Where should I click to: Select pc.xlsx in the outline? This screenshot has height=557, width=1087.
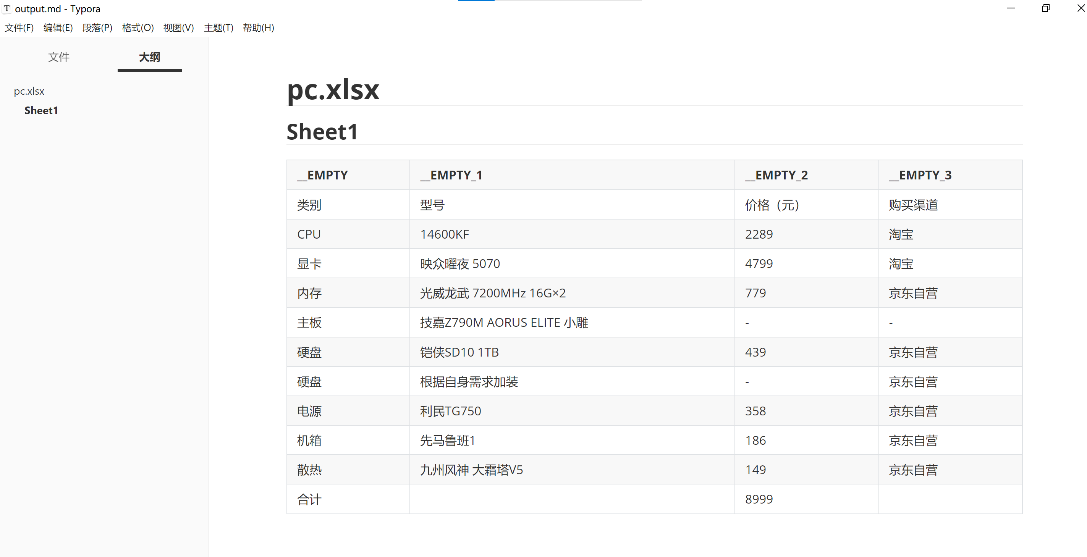coord(29,91)
